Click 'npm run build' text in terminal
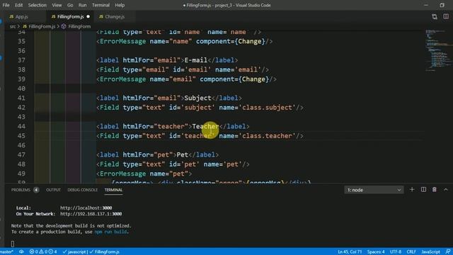 pos(110,232)
